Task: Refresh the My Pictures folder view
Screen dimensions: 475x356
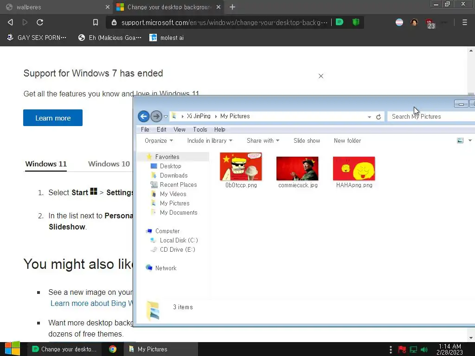Action: click(x=379, y=116)
